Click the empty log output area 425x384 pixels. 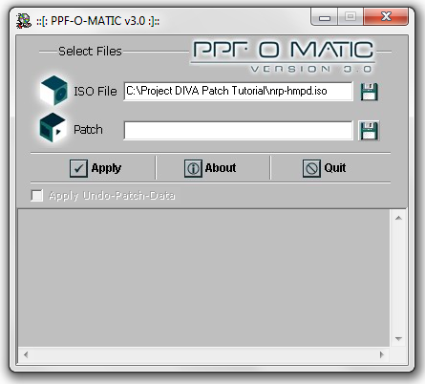click(203, 278)
